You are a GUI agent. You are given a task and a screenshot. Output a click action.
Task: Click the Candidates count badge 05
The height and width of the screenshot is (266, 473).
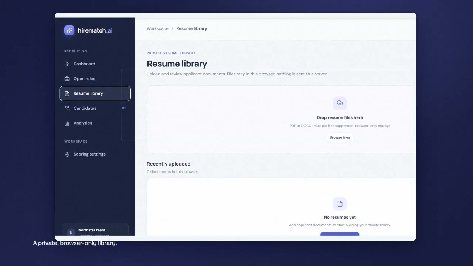tap(124, 108)
